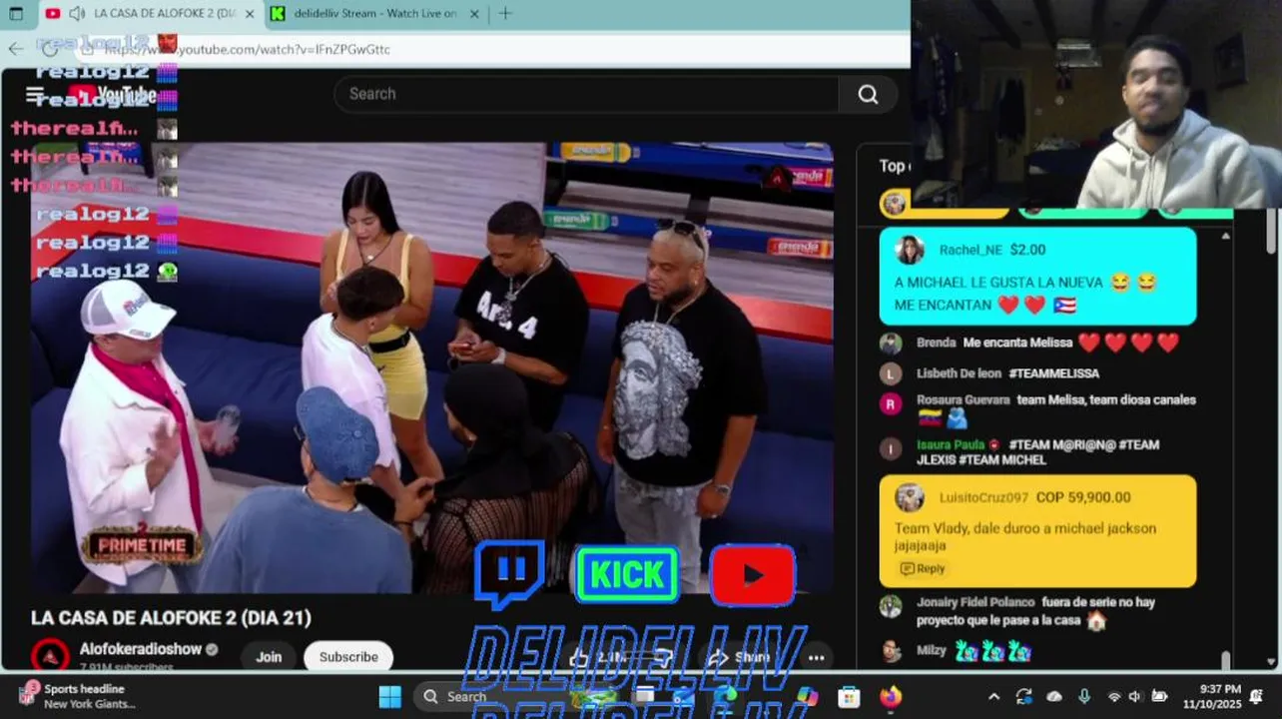Open the Alofokeradioshow channel name link
Viewport: 1282px width, 719px height.
pyautogui.click(x=140, y=649)
